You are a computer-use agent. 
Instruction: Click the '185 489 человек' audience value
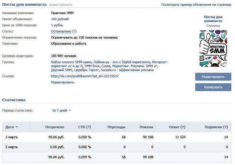point(64,56)
